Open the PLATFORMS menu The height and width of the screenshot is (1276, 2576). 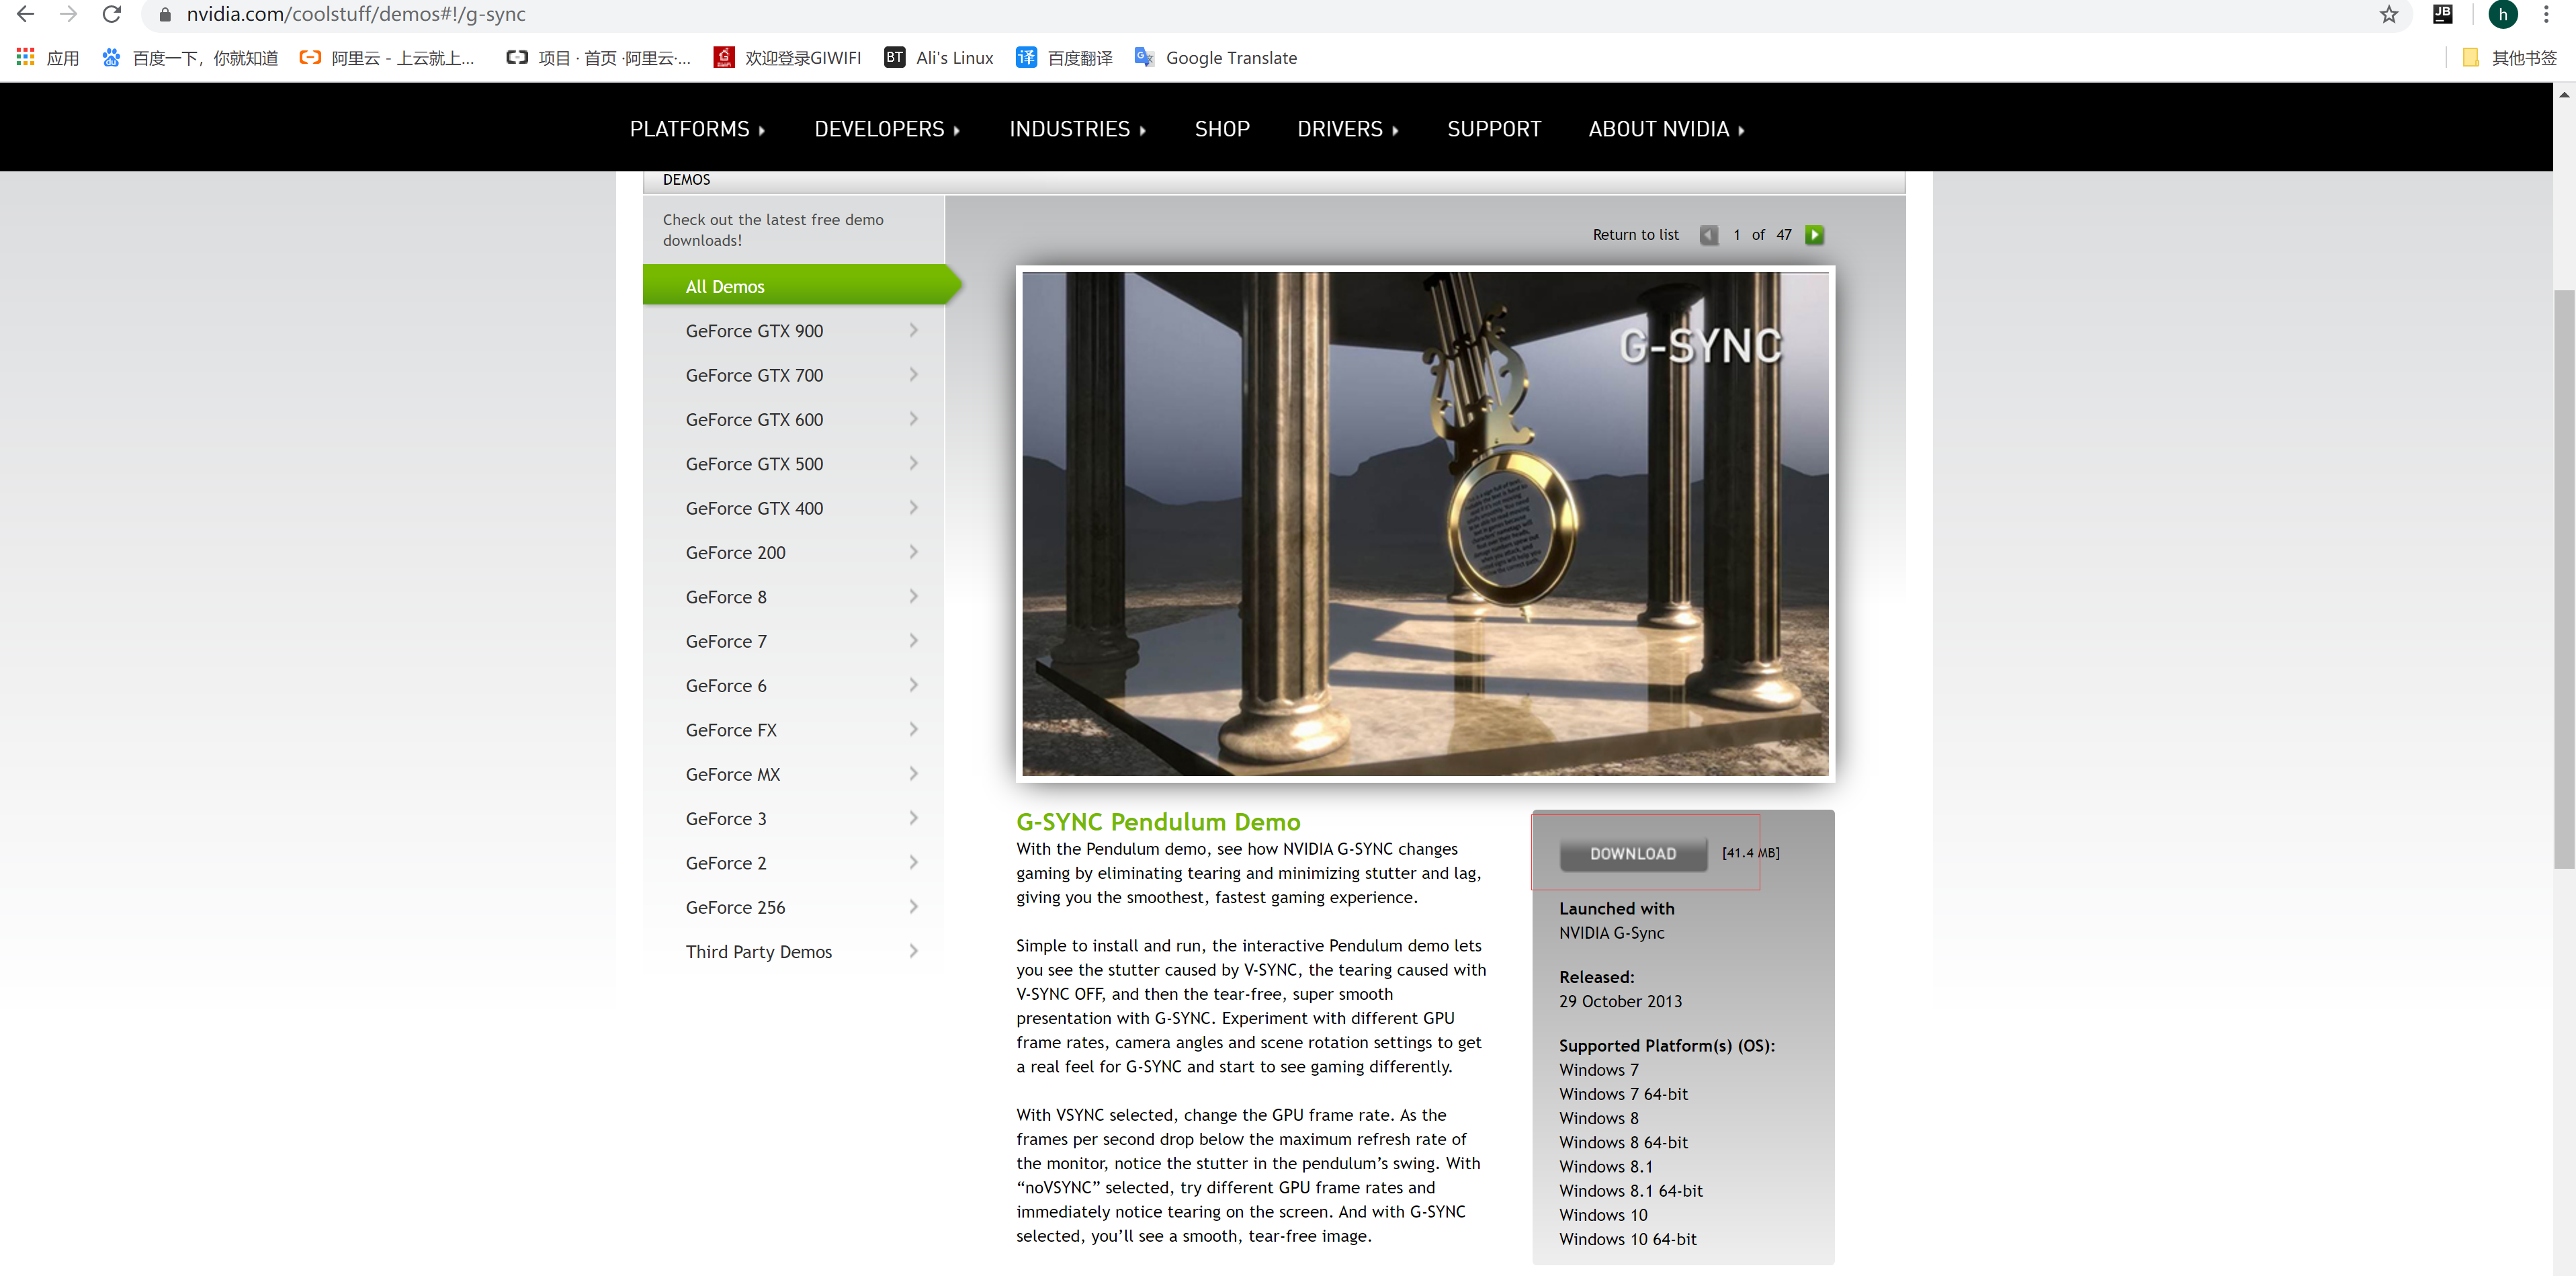697,129
